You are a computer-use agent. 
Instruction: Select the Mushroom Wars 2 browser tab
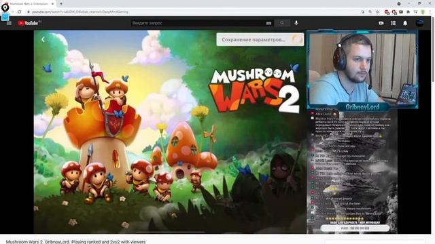tap(29, 4)
